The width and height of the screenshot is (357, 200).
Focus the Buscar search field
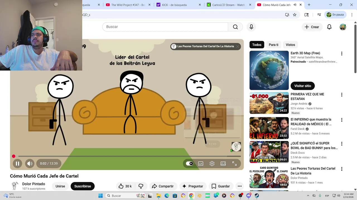tap(165, 27)
